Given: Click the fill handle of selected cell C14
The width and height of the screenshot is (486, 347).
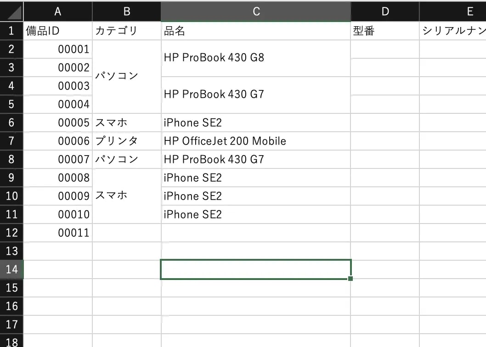Looking at the screenshot, I should tap(350, 279).
